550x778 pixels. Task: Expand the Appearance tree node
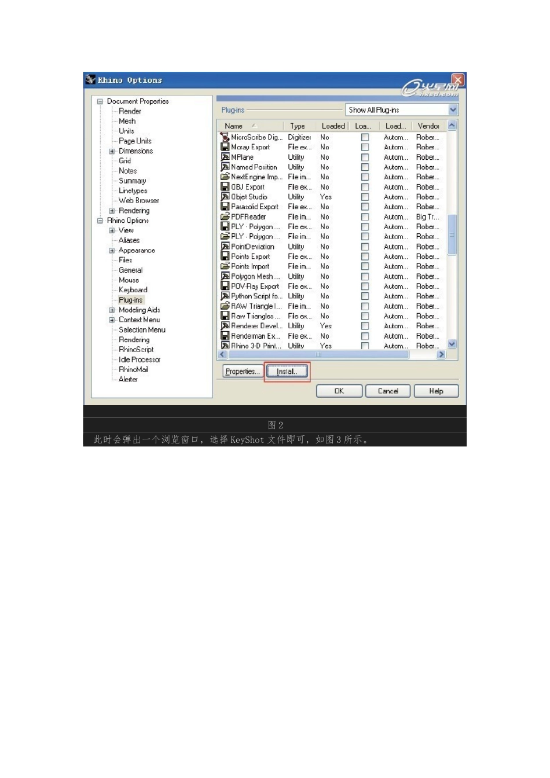pyautogui.click(x=112, y=251)
